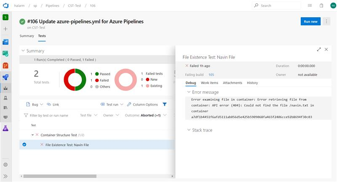Click the Azure DevOps logo
This screenshot has width=337, height=182.
tap(6, 5)
